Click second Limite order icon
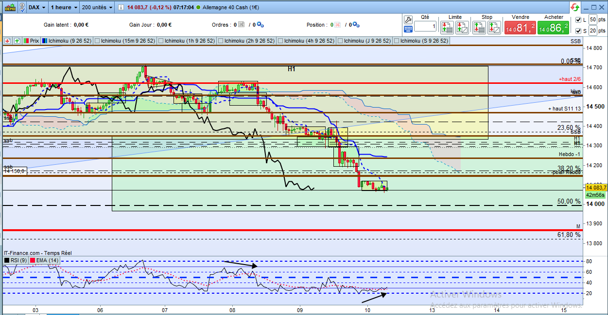This screenshot has width=608, height=315. [x=462, y=28]
